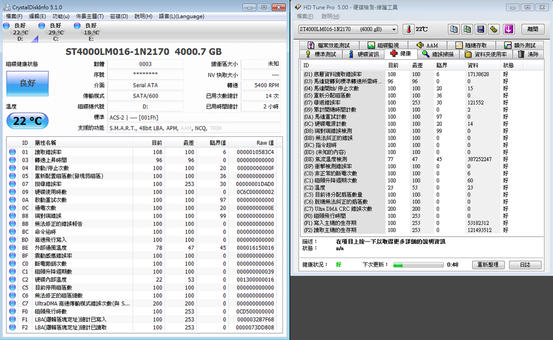
Task: Click status orb for 轉速上升時間 row
Action: [12, 160]
